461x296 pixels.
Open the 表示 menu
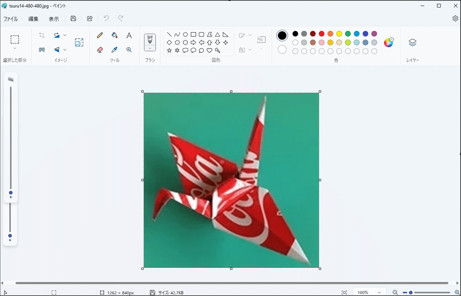pos(54,19)
